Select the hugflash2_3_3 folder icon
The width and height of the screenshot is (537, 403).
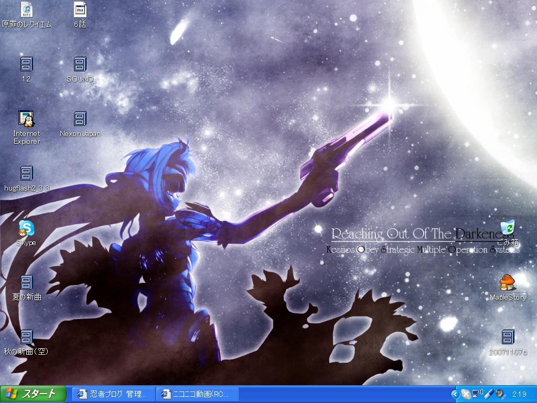(x=26, y=173)
